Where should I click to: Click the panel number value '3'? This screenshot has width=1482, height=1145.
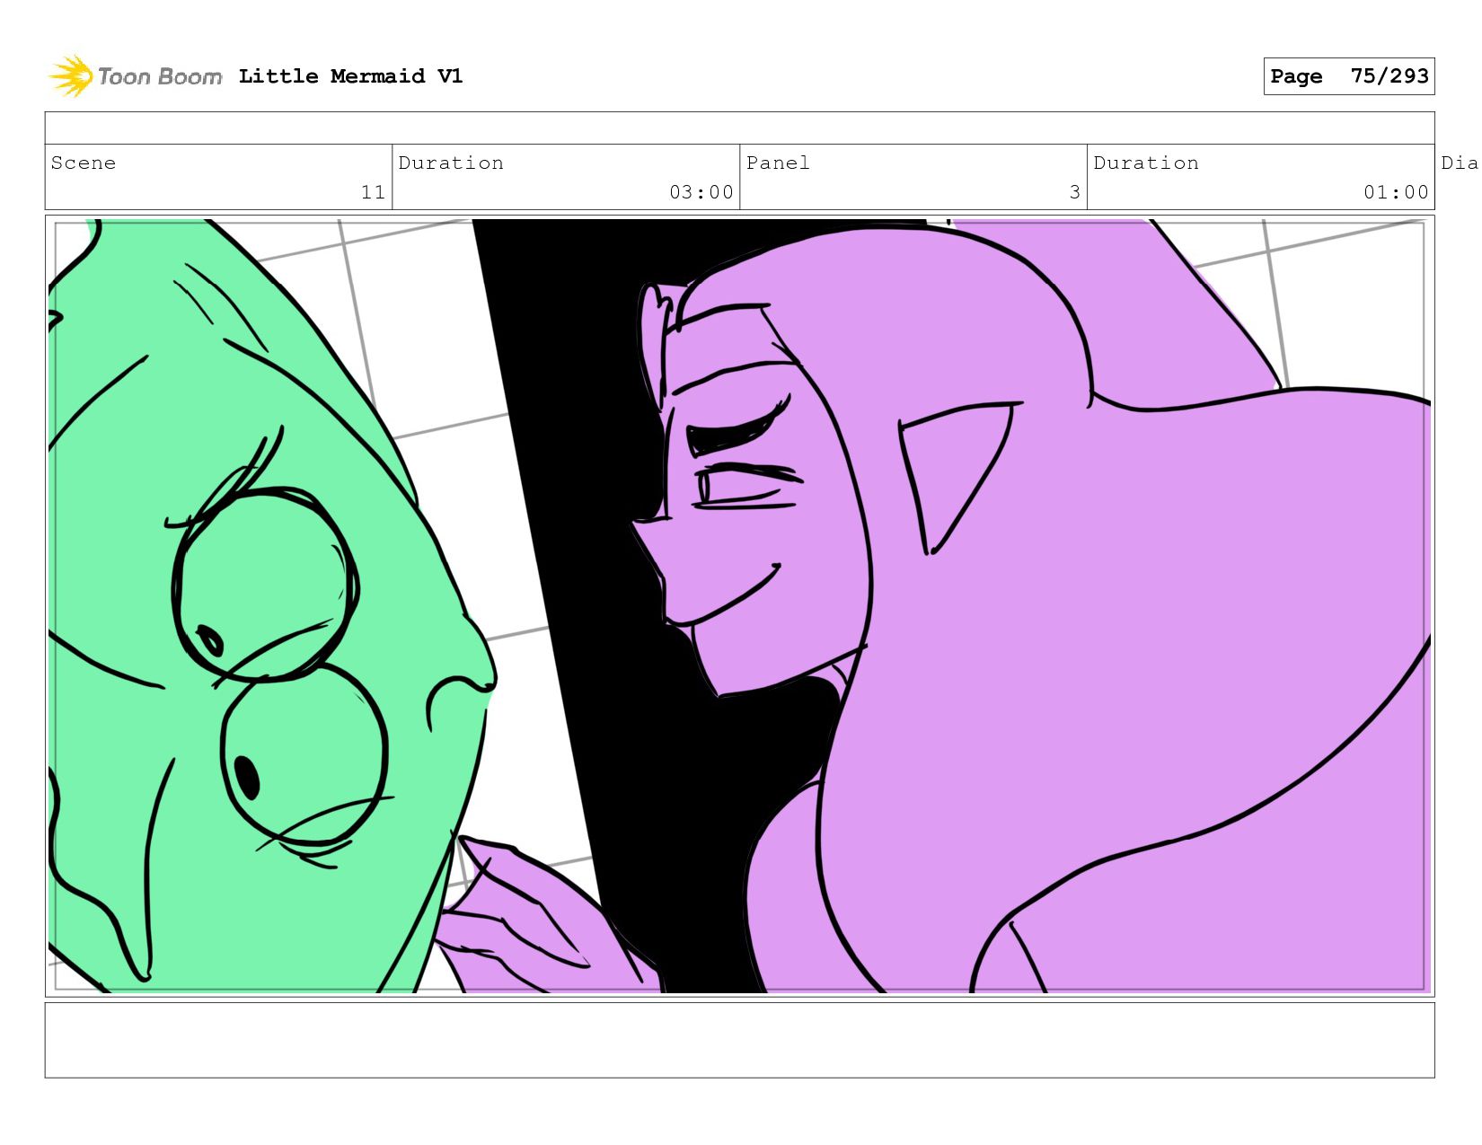pyautogui.click(x=1074, y=192)
